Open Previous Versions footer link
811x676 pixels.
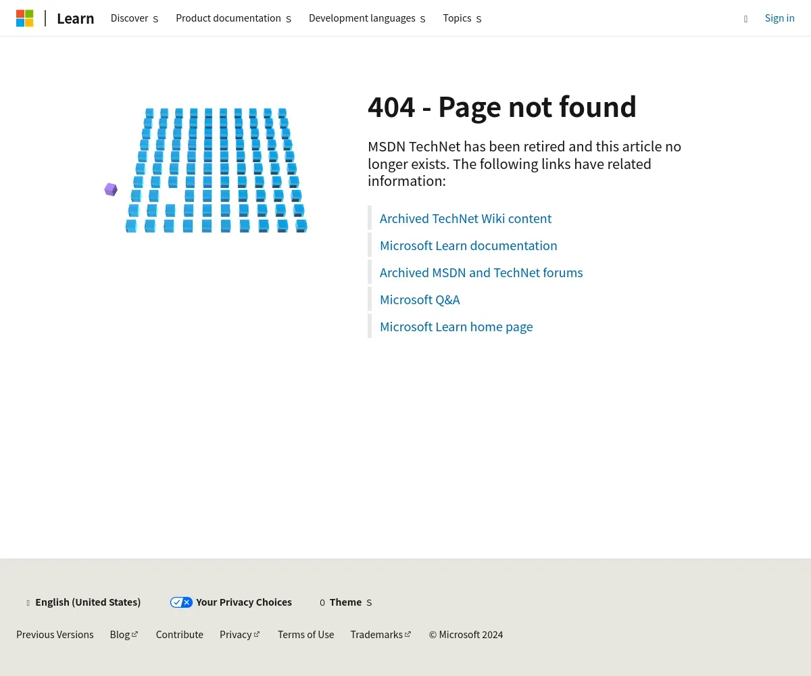[55, 635]
